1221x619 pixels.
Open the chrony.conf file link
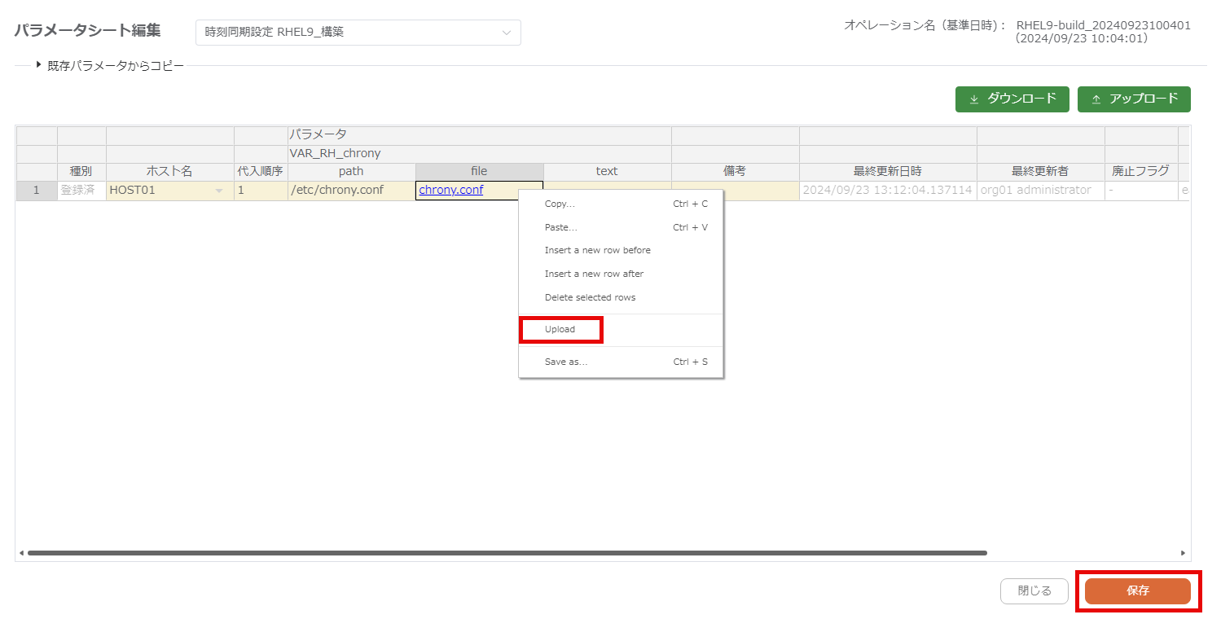pyautogui.click(x=450, y=190)
